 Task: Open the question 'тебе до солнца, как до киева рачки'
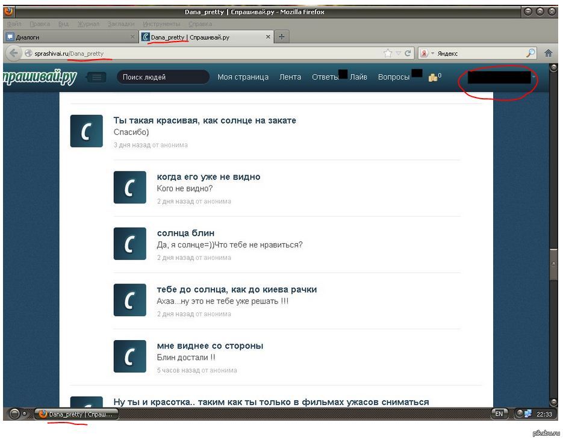coord(237,290)
